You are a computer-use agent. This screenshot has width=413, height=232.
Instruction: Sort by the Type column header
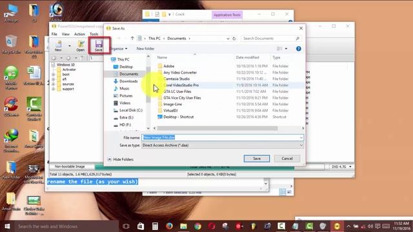pos(276,57)
